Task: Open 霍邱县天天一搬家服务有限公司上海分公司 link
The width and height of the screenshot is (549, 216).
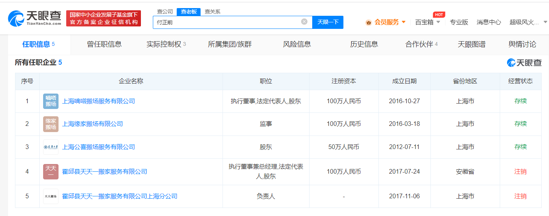Action: click(x=120, y=196)
